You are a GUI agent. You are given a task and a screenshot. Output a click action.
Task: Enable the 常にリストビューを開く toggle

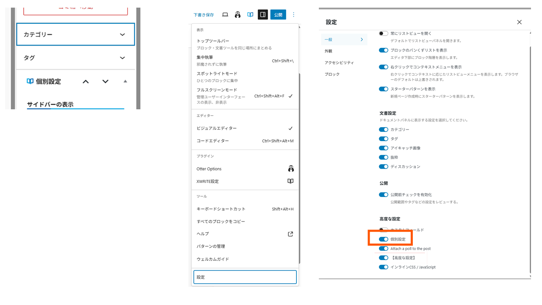tap(384, 33)
